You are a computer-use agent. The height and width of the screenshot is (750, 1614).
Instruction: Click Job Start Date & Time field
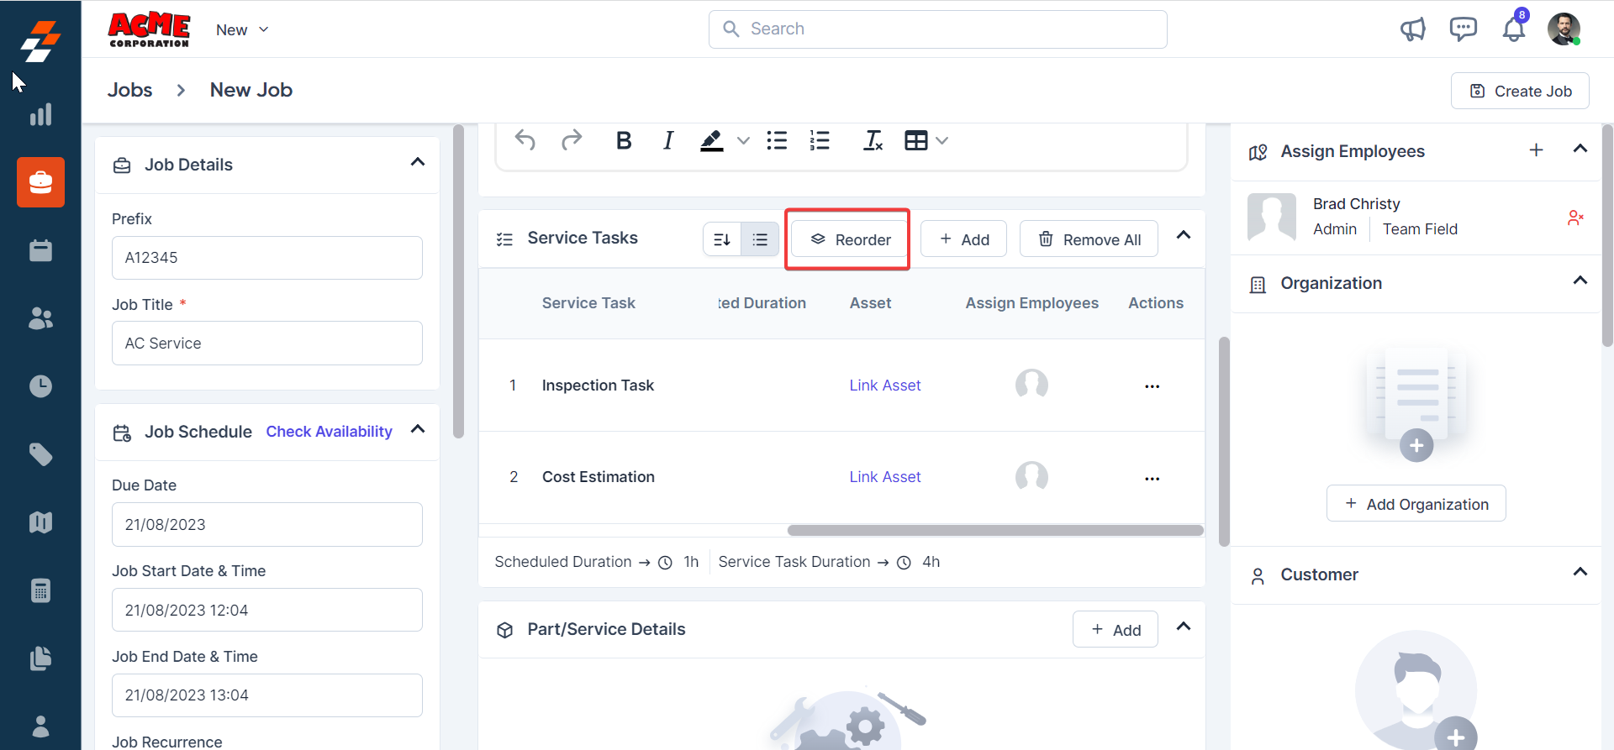click(267, 611)
